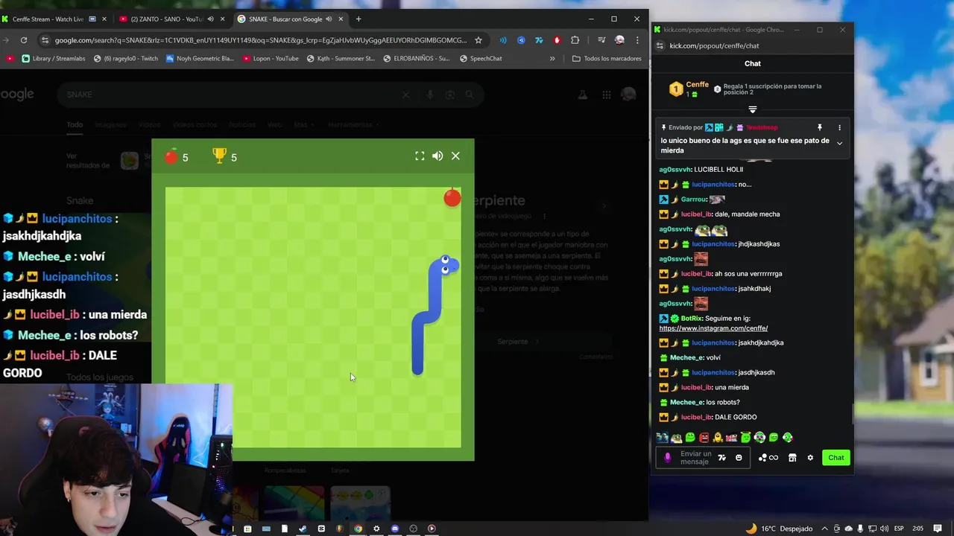This screenshot has width=954, height=536.
Task: Select the Todo search tab
Action: 75,124
